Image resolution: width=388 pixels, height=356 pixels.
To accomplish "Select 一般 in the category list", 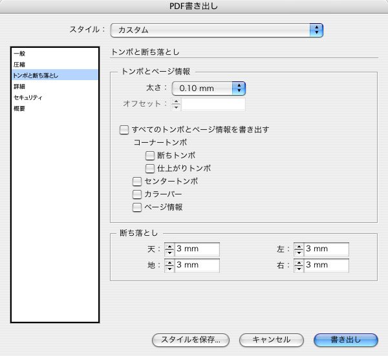I will [55, 54].
